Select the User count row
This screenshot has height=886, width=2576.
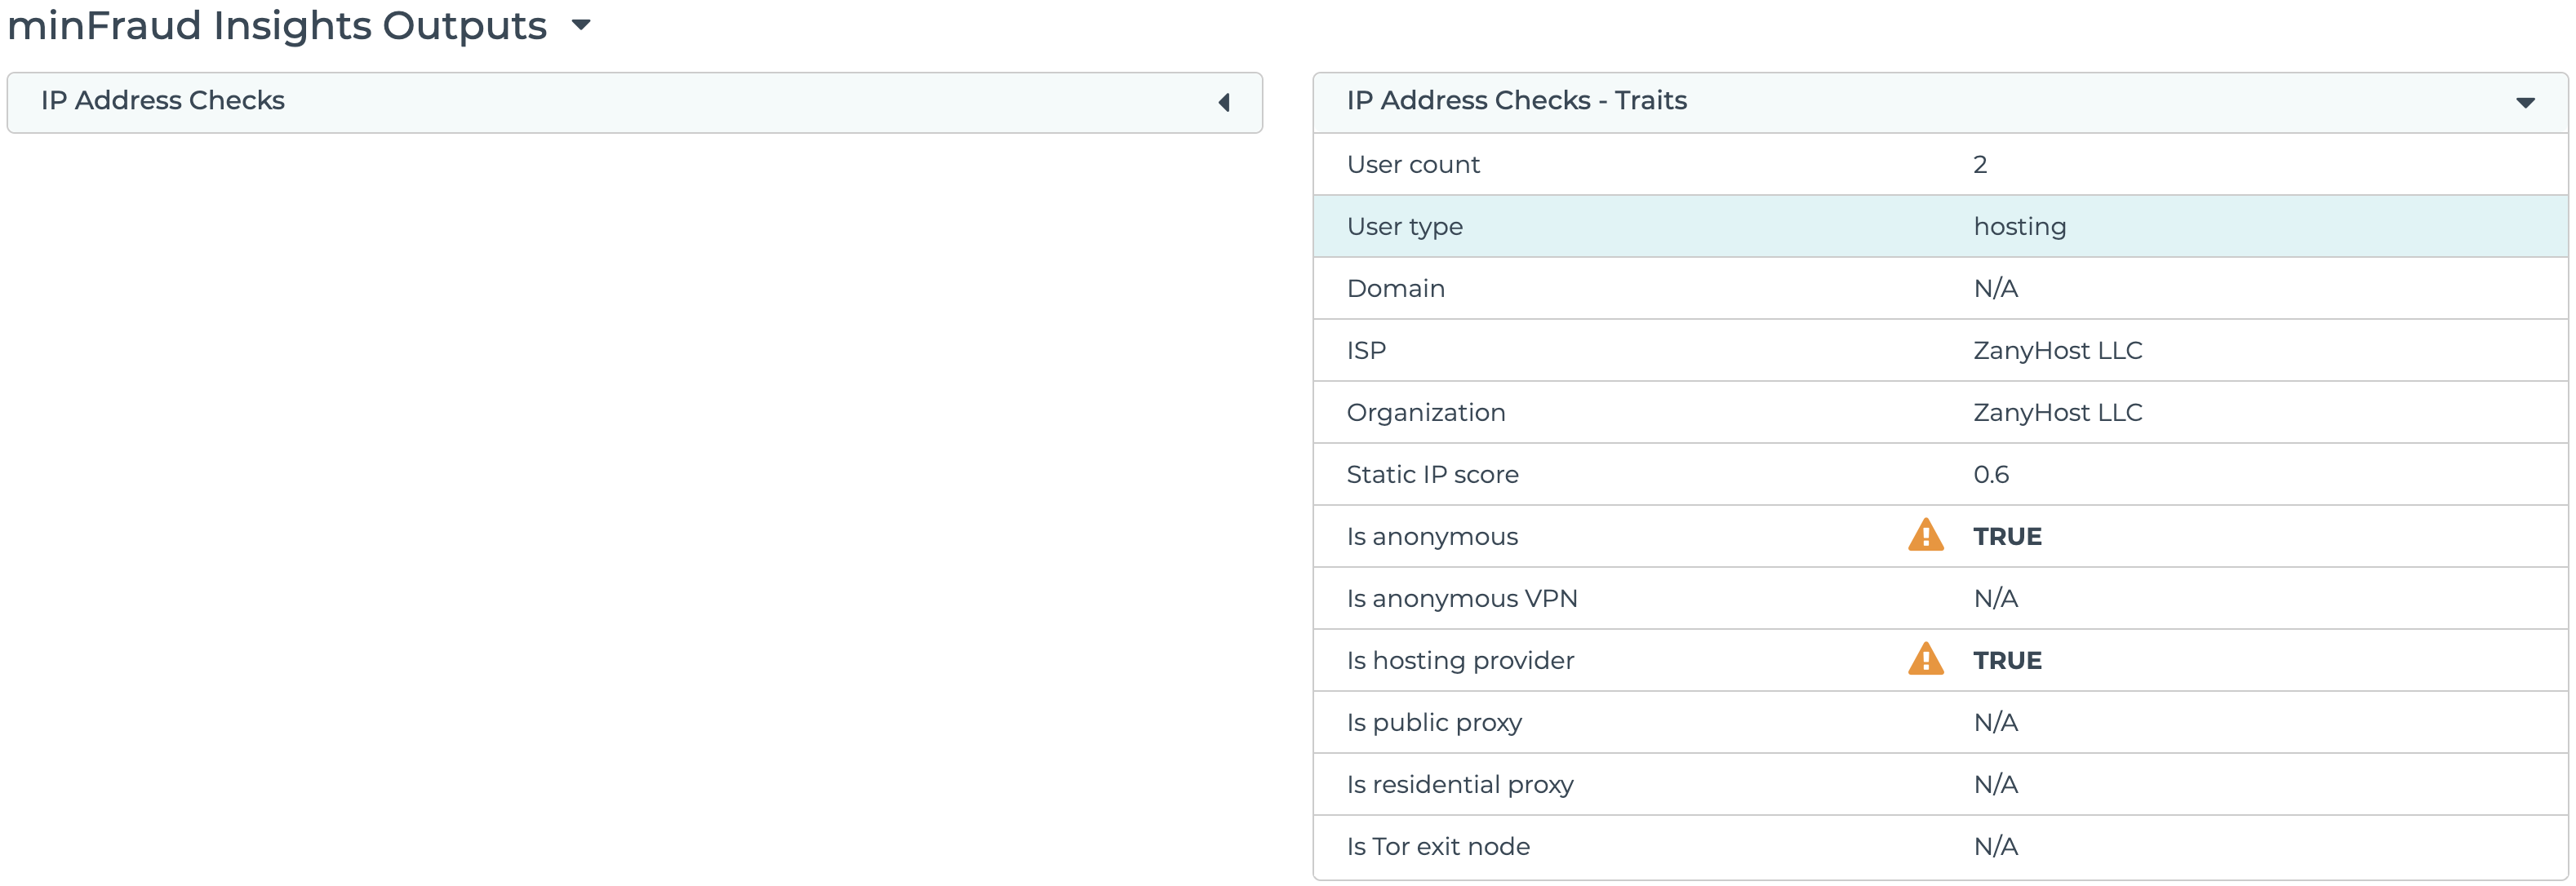point(1940,165)
